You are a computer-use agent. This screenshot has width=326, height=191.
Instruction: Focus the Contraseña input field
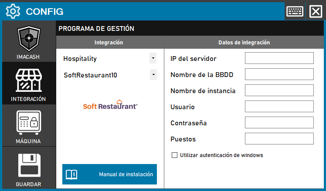click(279, 123)
